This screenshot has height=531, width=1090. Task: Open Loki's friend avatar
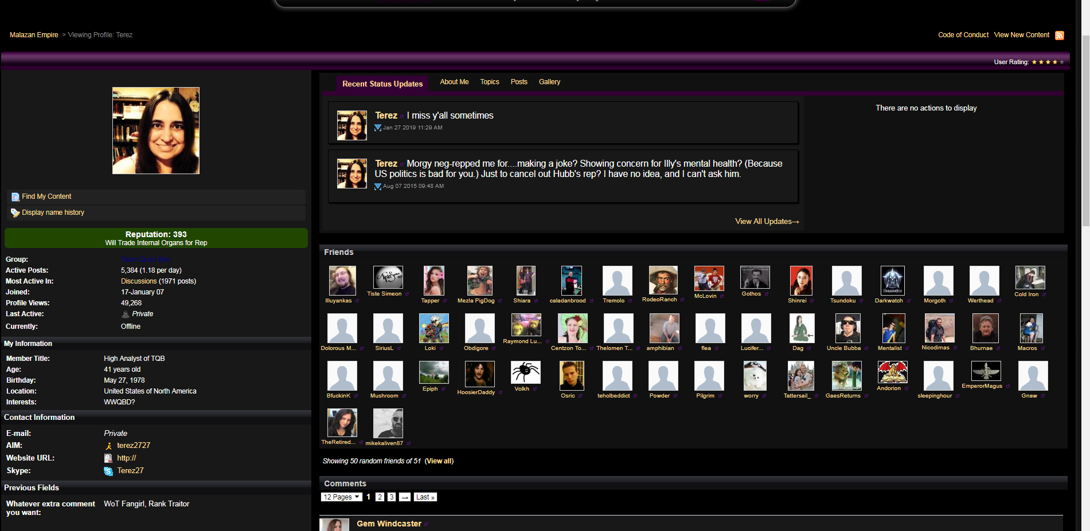click(x=434, y=328)
